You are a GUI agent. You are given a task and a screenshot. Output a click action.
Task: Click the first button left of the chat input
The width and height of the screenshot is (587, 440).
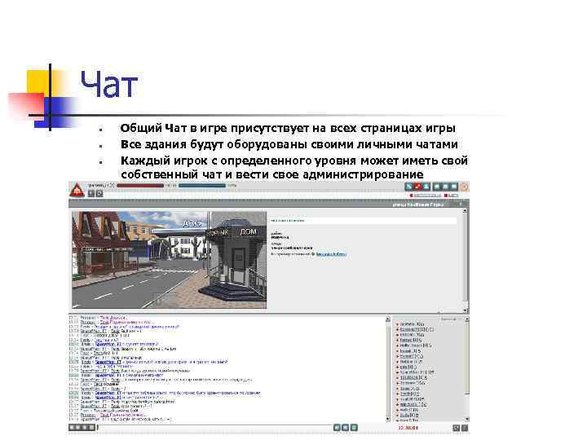[x=72, y=427]
